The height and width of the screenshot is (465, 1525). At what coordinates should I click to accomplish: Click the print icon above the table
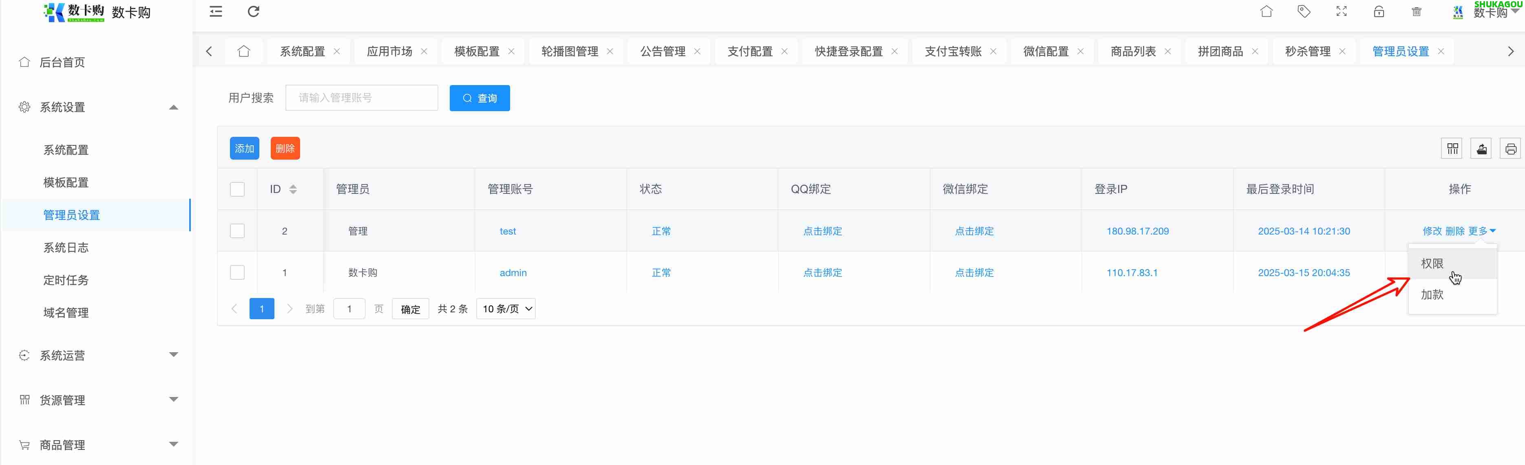[1511, 148]
